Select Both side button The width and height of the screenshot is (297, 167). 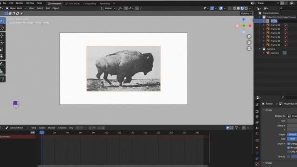click(x=292, y=139)
